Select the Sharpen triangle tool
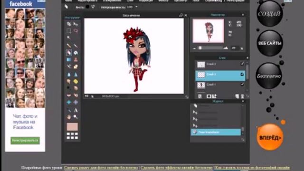 [76, 75]
